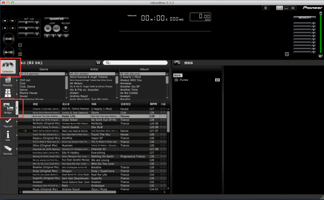Clear Hot Cue A with its X
This screenshot has height=200, width=324.
(37, 23)
